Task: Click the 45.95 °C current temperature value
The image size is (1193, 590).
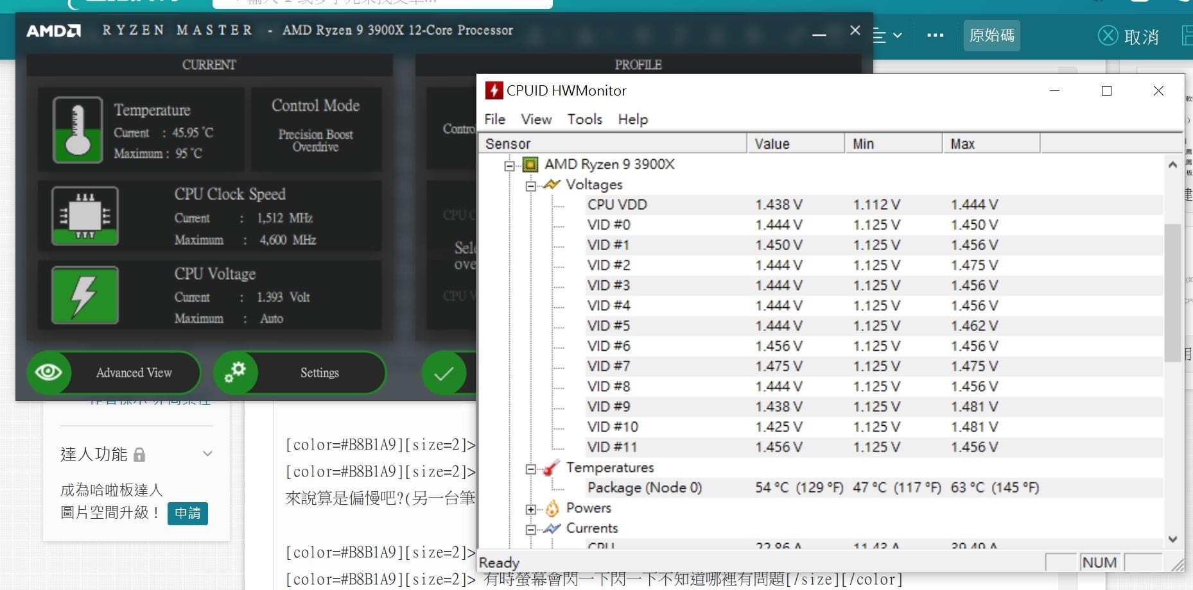Action: 193,133
